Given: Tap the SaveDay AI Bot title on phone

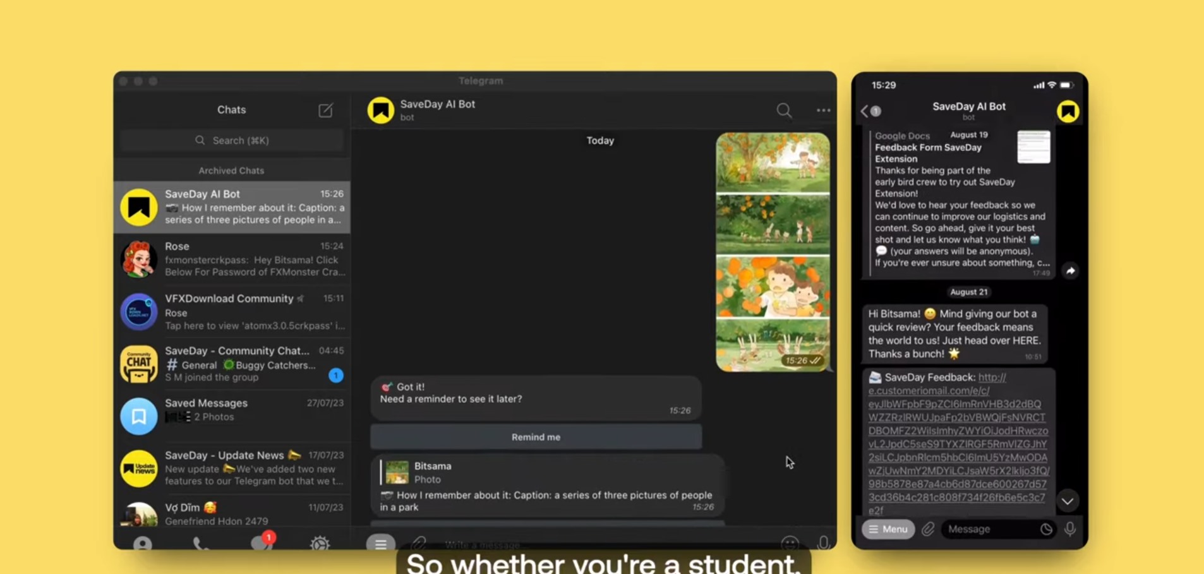Looking at the screenshot, I should pos(969,107).
